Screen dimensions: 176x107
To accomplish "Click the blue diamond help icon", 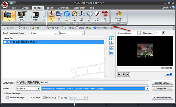I will (x=173, y=7).
